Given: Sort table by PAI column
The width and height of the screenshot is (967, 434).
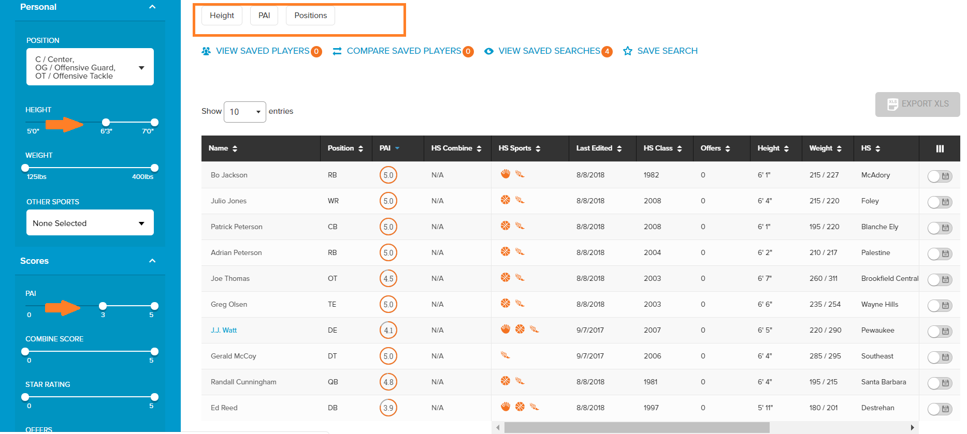Looking at the screenshot, I should 398,148.
